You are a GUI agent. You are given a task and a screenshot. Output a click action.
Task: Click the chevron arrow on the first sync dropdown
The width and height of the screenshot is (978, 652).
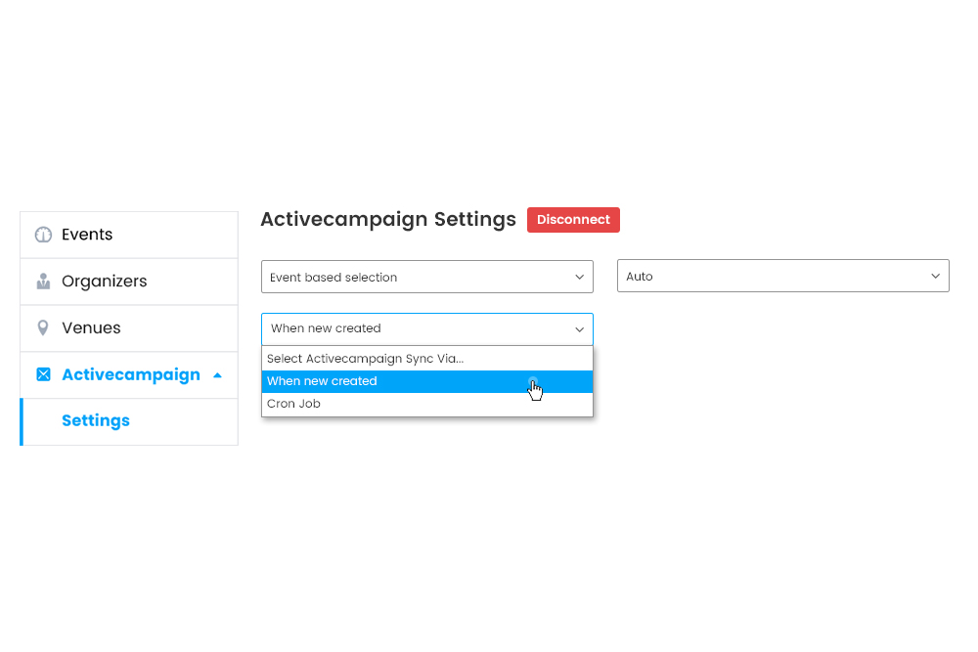point(579,329)
